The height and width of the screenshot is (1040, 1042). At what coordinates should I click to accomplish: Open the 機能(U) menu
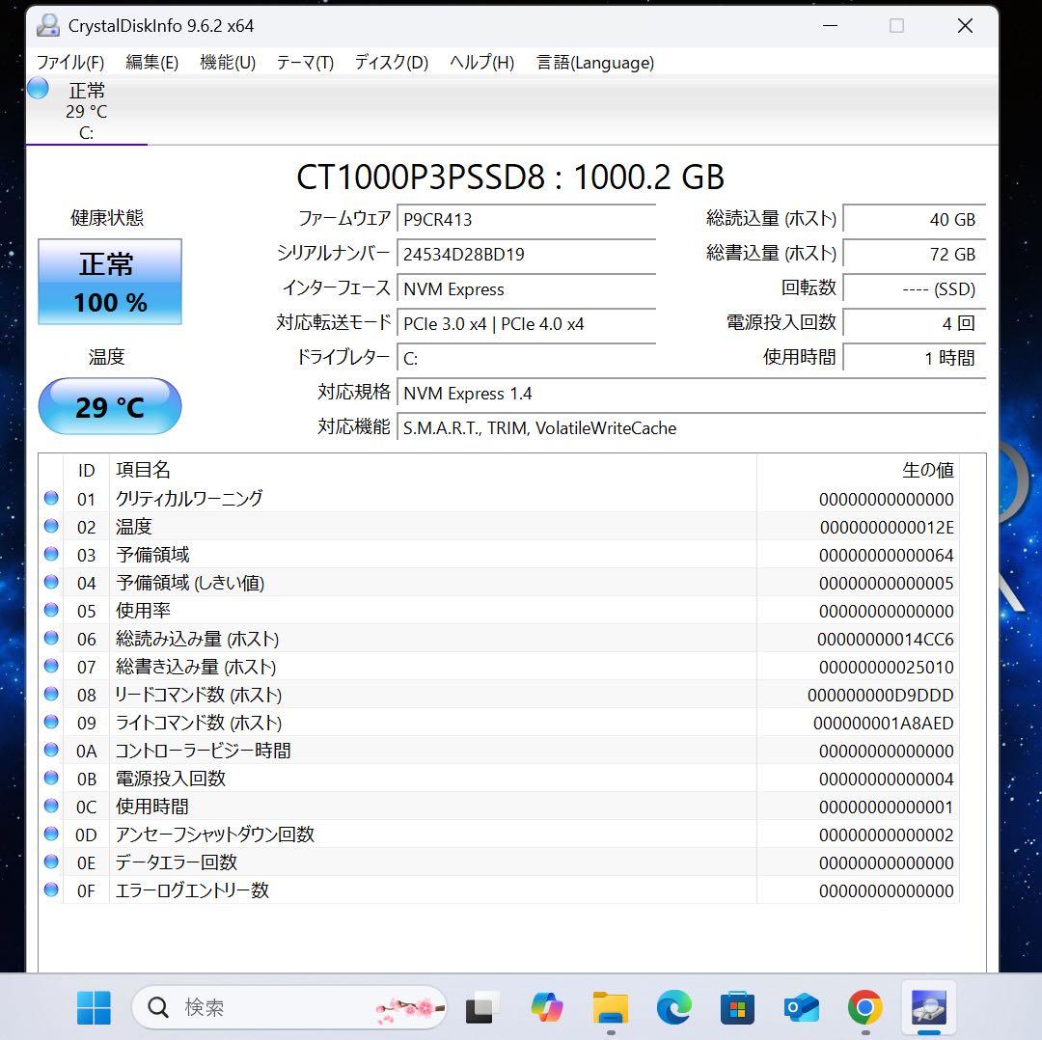tap(228, 63)
